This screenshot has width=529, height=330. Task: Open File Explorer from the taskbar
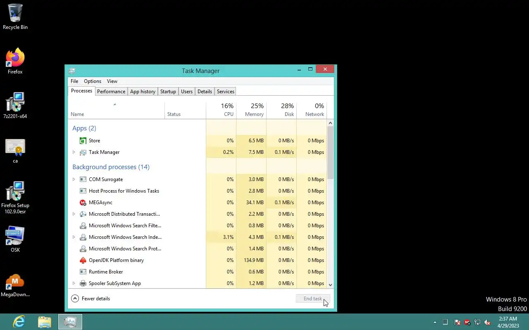pos(45,322)
